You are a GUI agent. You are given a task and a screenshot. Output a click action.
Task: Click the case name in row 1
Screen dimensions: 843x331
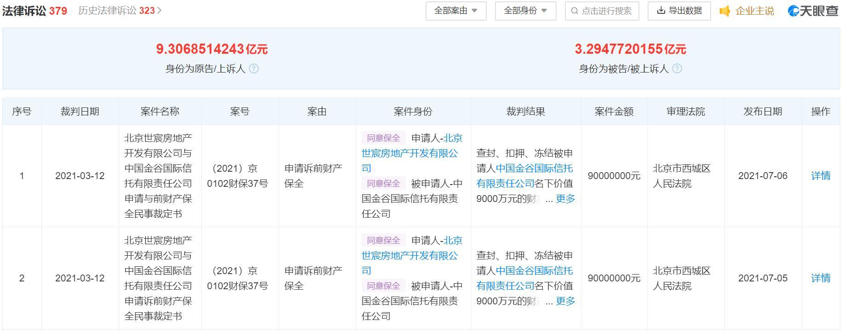pos(159,176)
